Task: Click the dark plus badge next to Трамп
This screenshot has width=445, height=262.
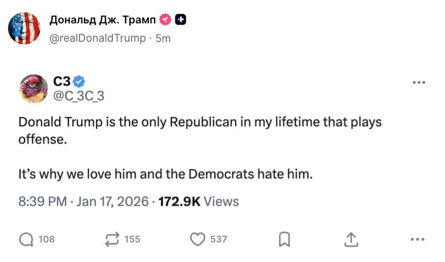Action: click(180, 20)
